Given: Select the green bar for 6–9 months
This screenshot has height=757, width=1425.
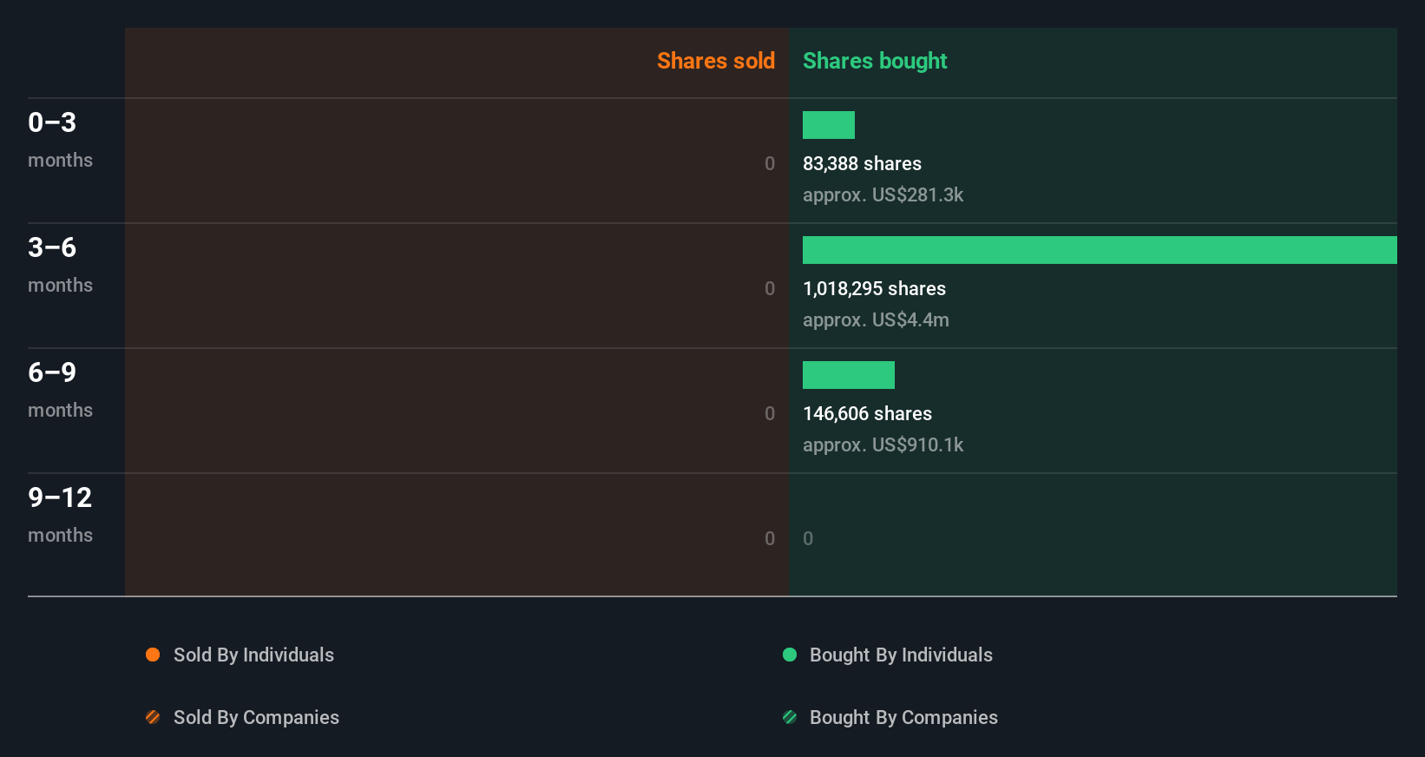Looking at the screenshot, I should (x=849, y=375).
